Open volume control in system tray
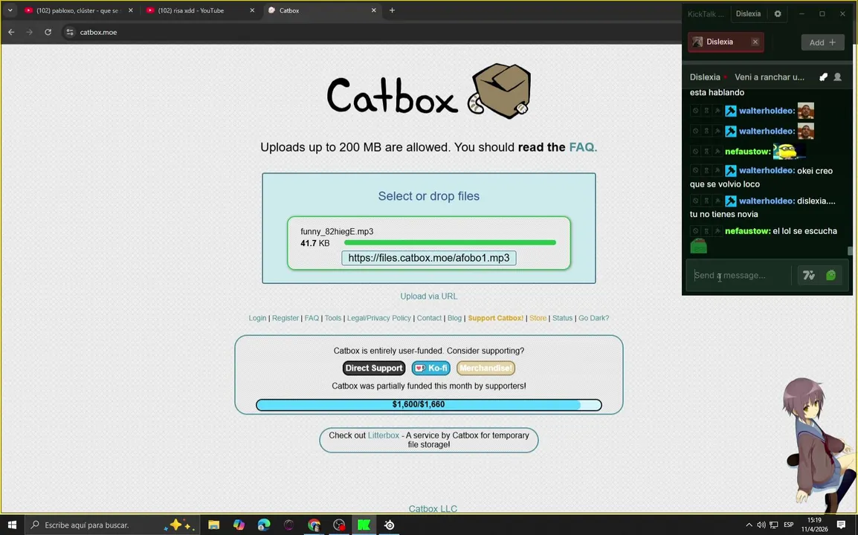Image resolution: width=858 pixels, height=535 pixels. 761,525
